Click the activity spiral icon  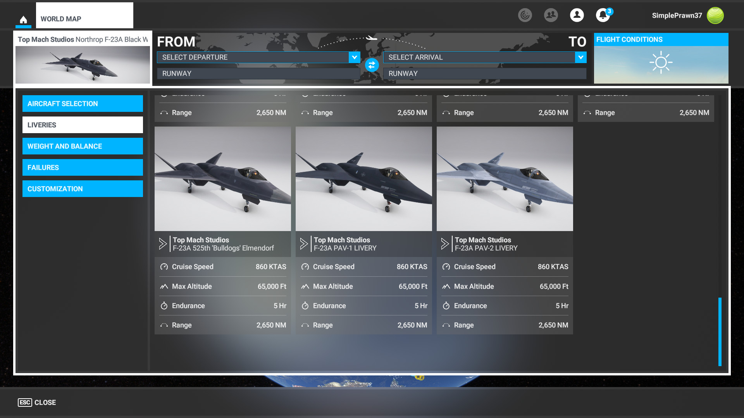525,15
